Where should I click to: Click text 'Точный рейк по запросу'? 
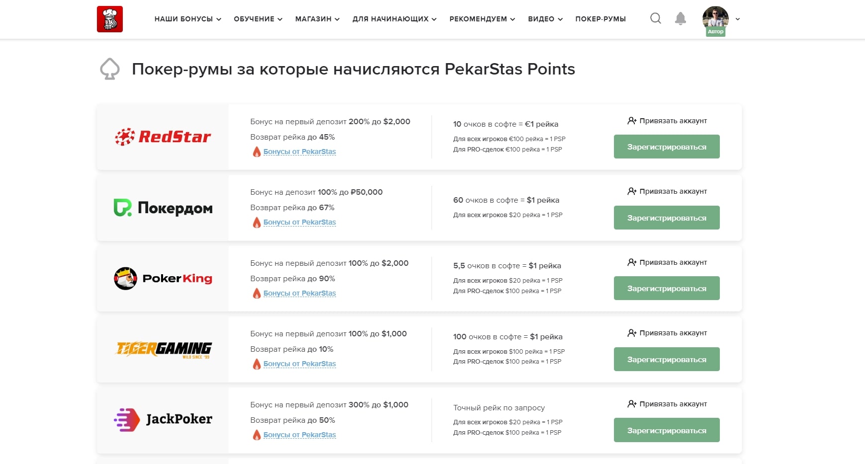pos(499,408)
